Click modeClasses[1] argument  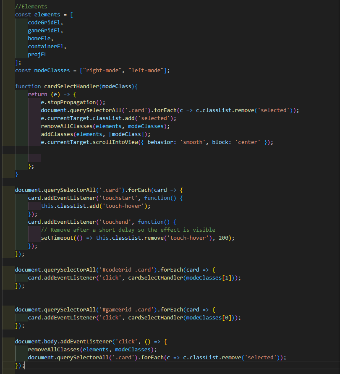click(x=209, y=278)
